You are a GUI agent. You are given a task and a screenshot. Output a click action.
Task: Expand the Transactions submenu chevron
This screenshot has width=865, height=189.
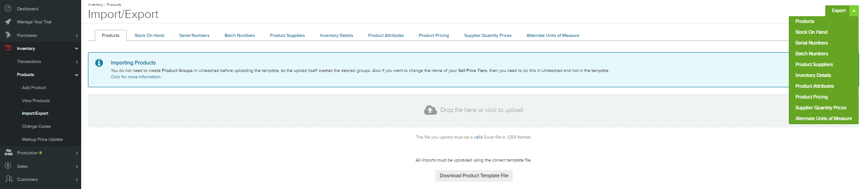(x=77, y=62)
